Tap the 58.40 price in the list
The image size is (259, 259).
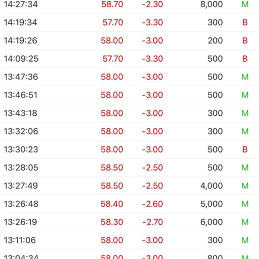(x=112, y=204)
